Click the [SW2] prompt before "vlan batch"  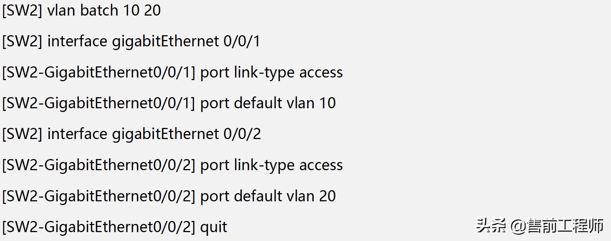click(22, 10)
